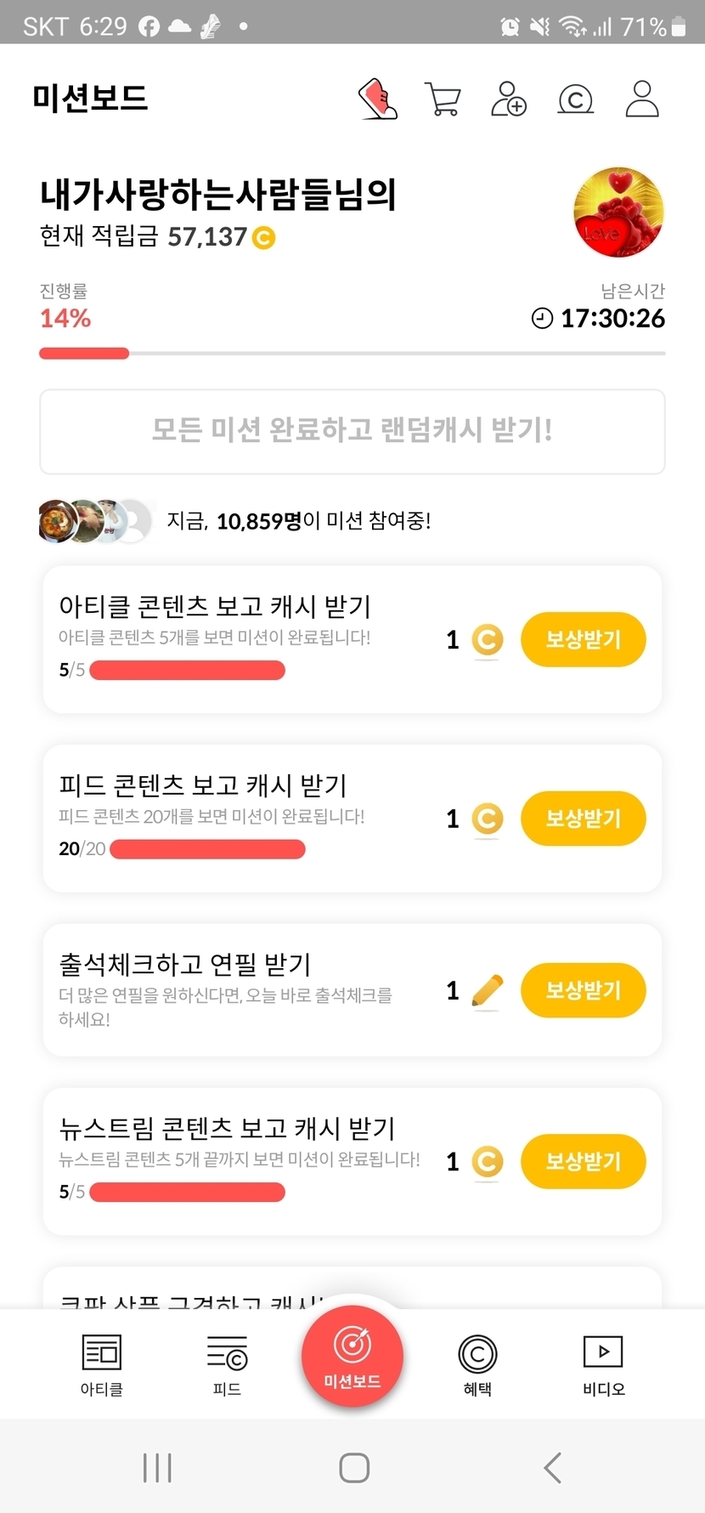The image size is (705, 1513).
Task: Claim reward for 아티클 콘텐츠 mission
Action: (583, 639)
